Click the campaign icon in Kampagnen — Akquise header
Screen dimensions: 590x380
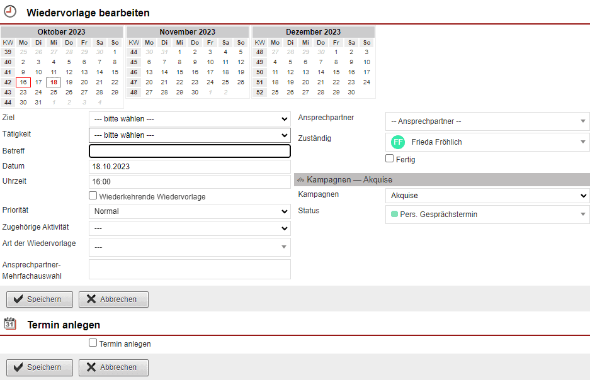300,180
